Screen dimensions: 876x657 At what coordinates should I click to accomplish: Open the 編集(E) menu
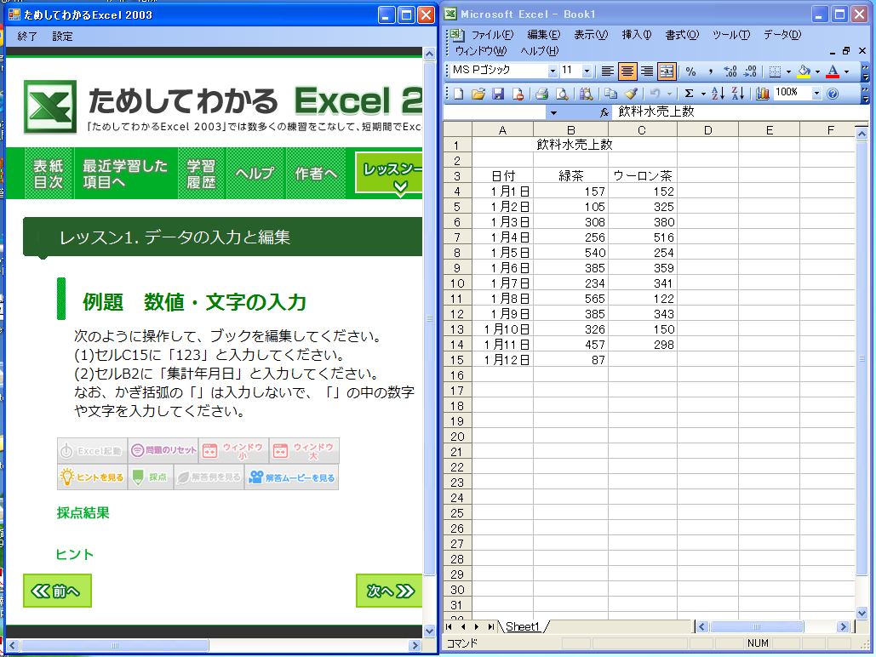click(544, 35)
